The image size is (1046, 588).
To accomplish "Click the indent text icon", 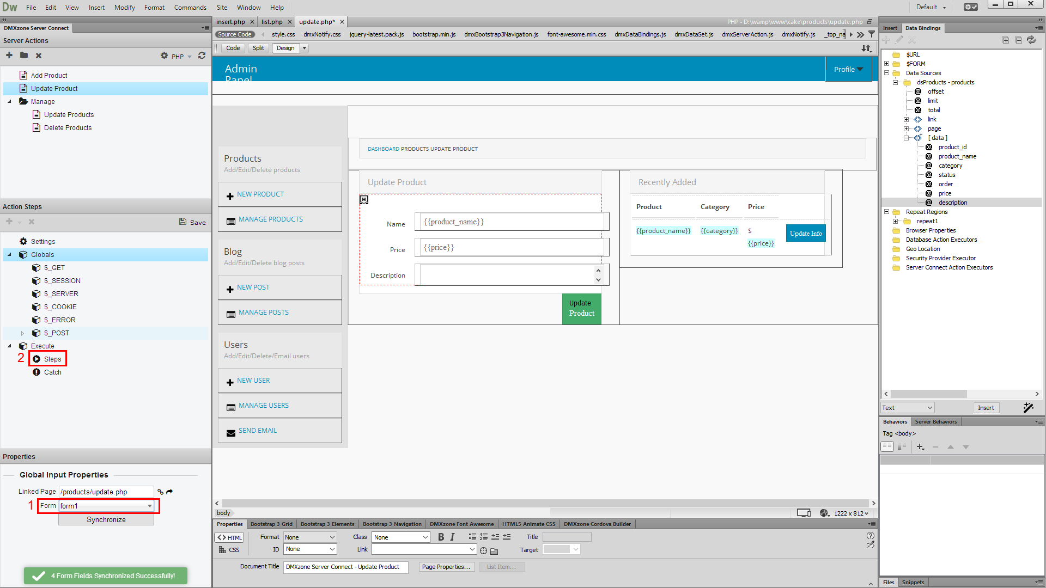I will (x=507, y=537).
